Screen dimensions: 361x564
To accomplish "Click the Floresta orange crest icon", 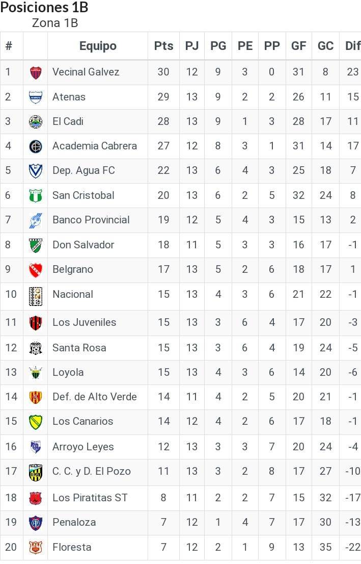I will 35,547.
